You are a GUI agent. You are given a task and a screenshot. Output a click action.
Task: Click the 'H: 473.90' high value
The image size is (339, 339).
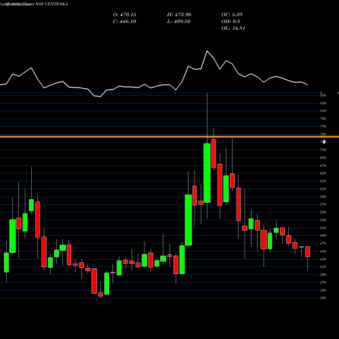tap(179, 15)
